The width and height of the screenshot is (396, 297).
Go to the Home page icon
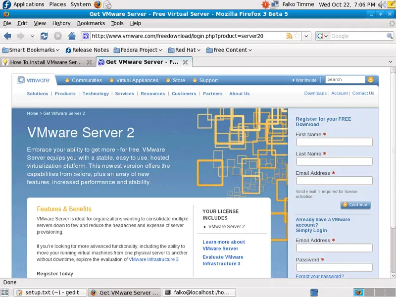point(72,36)
